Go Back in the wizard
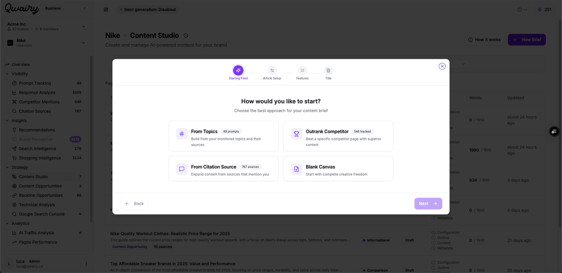 134,204
